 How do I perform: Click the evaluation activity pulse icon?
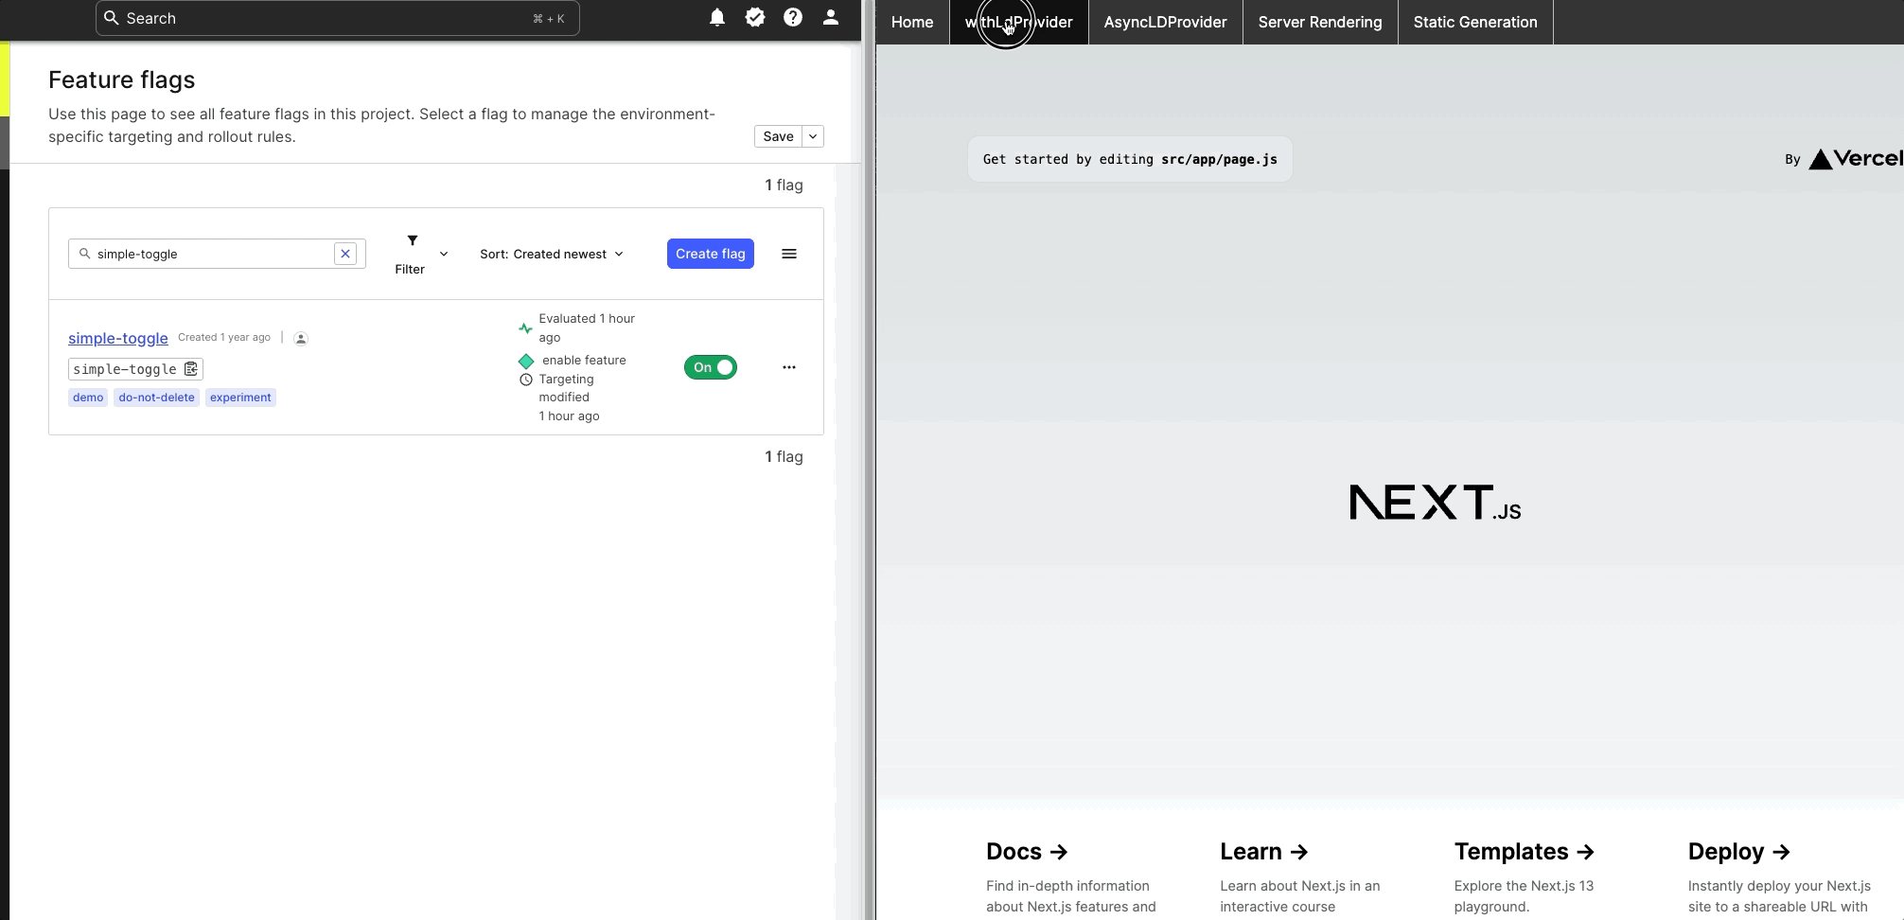pyautogui.click(x=525, y=328)
